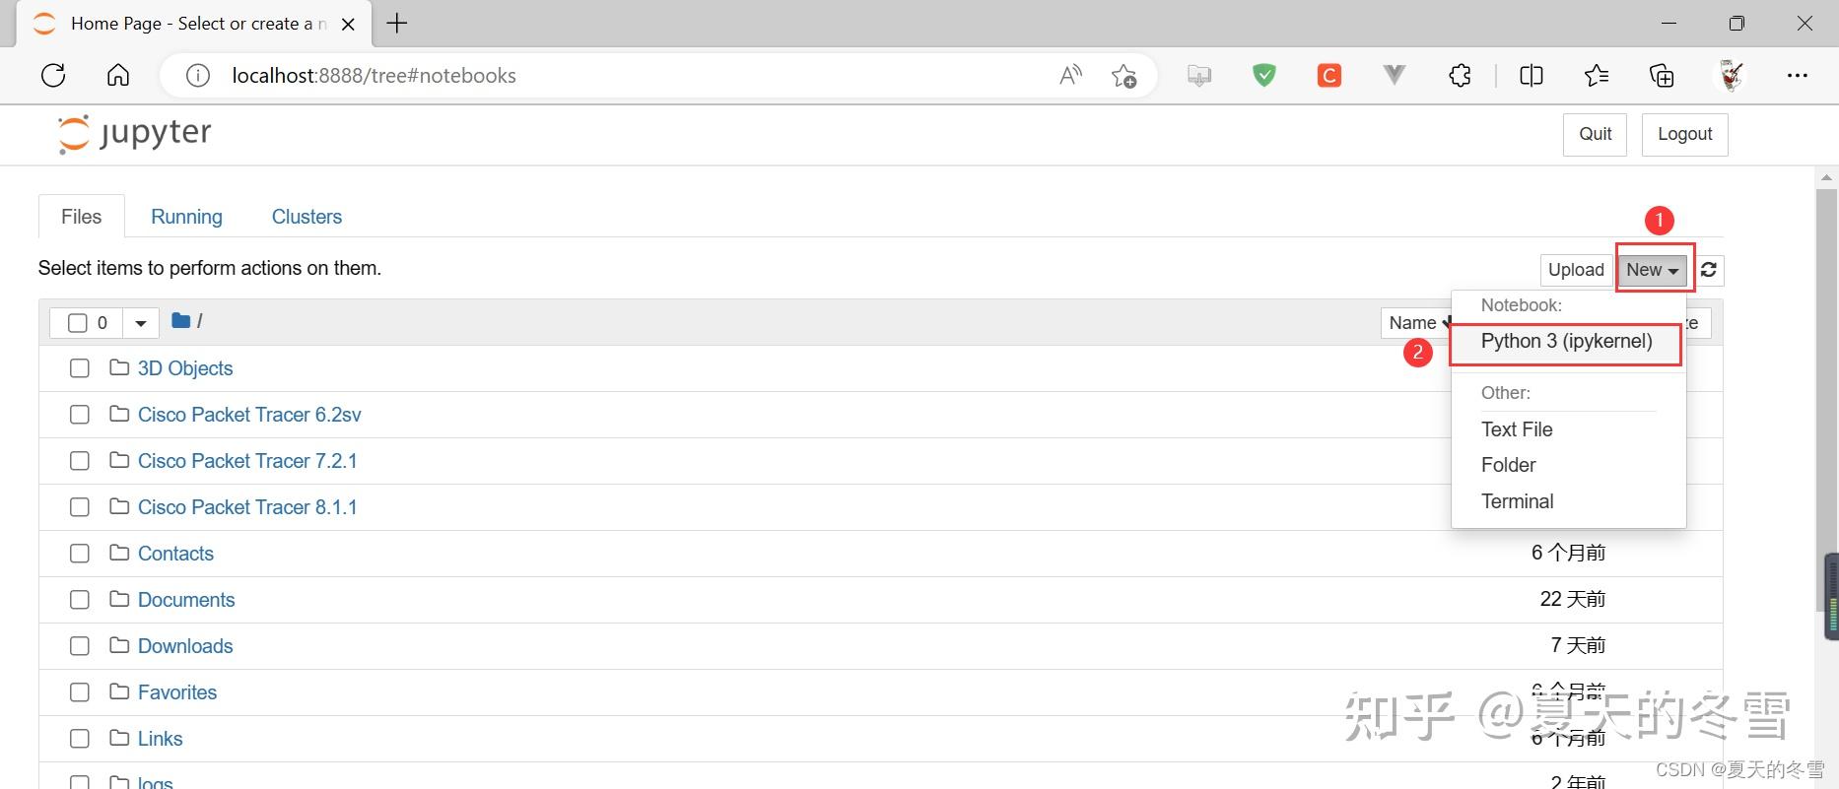Create a Python 3 (ipykernel) notebook
1839x789 pixels.
tap(1566, 342)
